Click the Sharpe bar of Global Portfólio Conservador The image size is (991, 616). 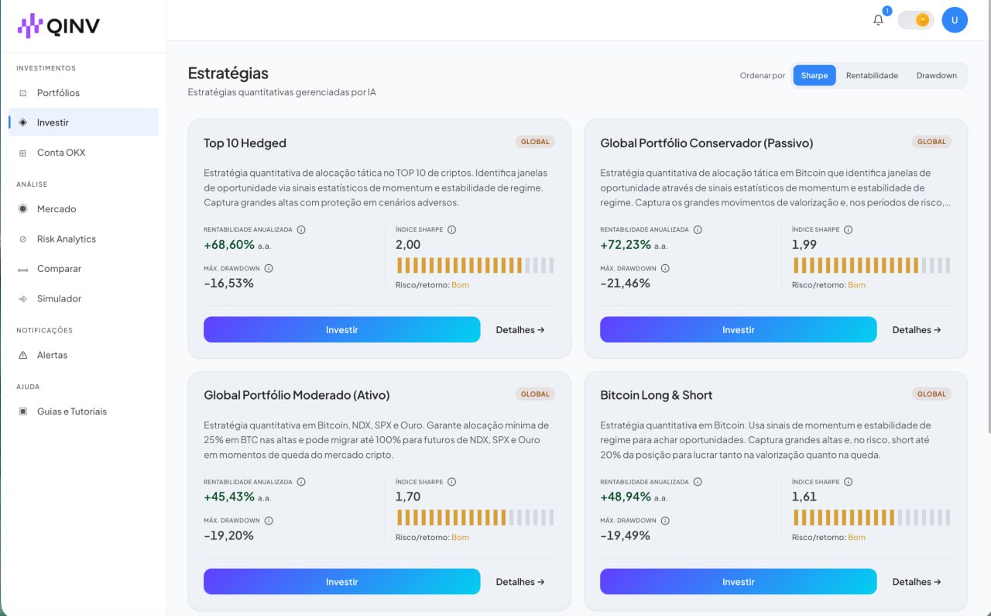click(872, 266)
